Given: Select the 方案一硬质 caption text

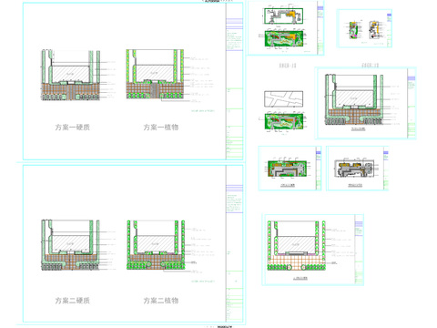Looking at the screenshot, I should tap(72, 128).
